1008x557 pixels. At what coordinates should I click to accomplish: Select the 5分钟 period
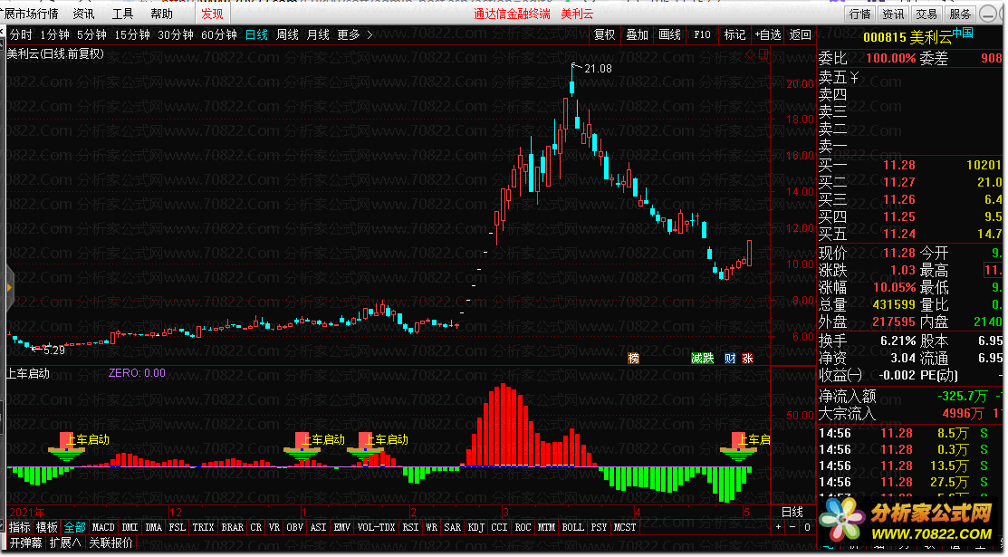[91, 34]
